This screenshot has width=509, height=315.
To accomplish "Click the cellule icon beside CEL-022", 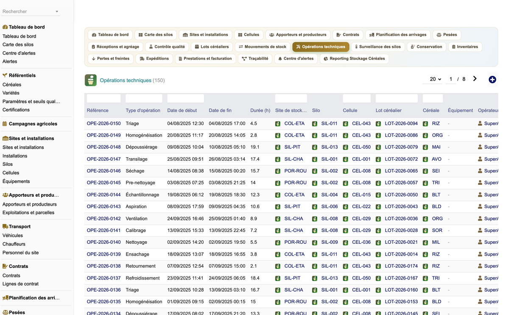I will pos(346,206).
